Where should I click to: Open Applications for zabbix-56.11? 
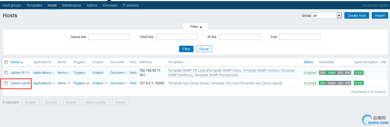42,73
